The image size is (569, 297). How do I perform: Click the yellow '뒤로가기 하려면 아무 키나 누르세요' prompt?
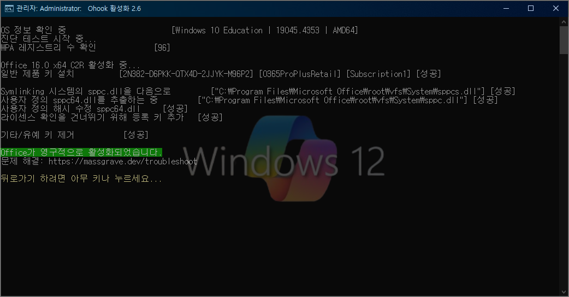click(x=81, y=179)
